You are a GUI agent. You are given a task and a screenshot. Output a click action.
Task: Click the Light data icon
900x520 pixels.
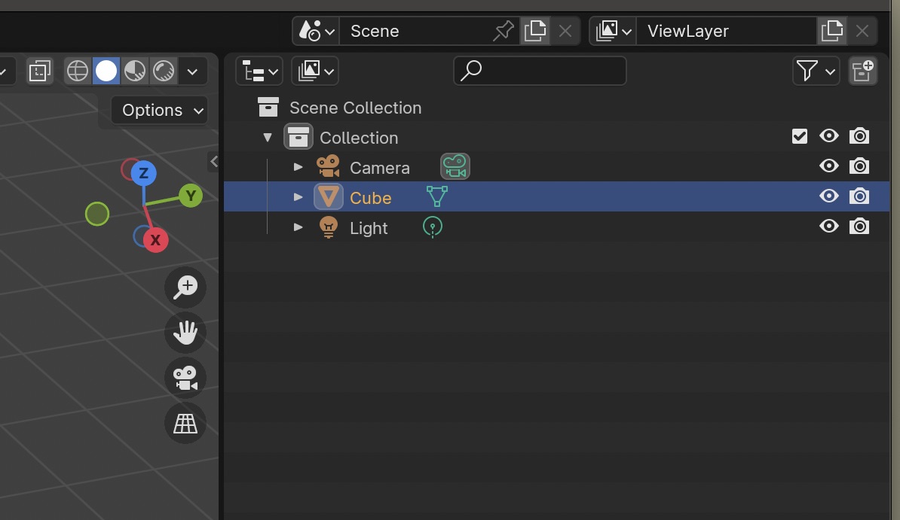pyautogui.click(x=432, y=227)
